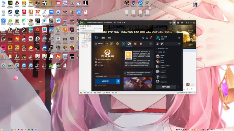Pop out the Battle.net friends panel
234x131 pixels.
click(x=179, y=38)
